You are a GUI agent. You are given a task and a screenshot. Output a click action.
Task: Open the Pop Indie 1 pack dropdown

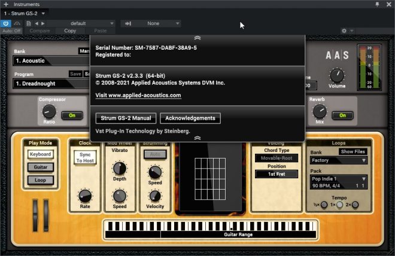[339, 182]
